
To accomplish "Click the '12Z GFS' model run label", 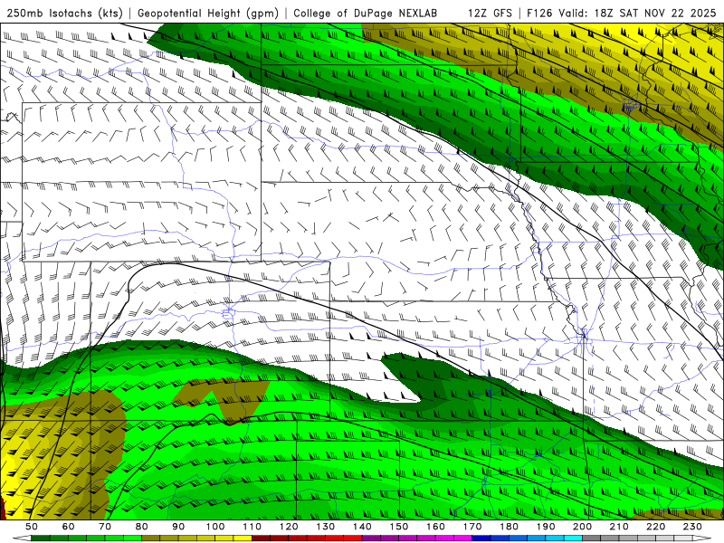I will coord(490,13).
